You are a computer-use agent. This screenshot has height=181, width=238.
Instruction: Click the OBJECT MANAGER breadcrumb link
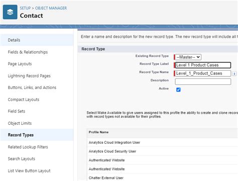(51, 8)
